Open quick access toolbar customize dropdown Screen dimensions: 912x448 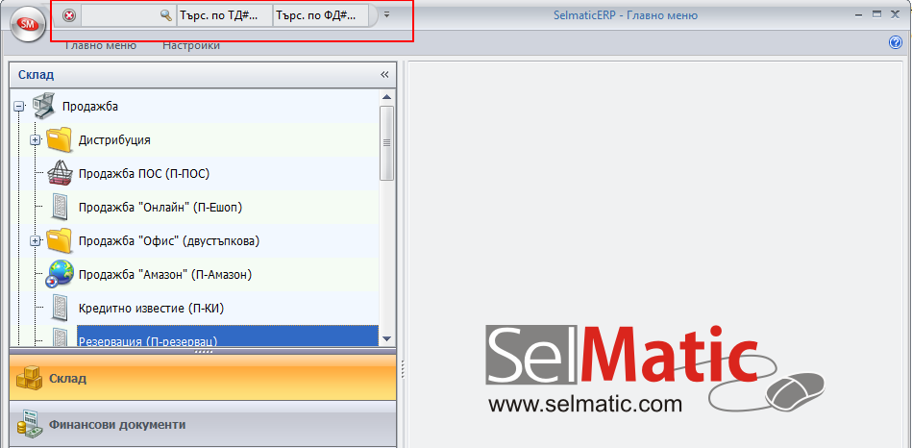click(386, 15)
